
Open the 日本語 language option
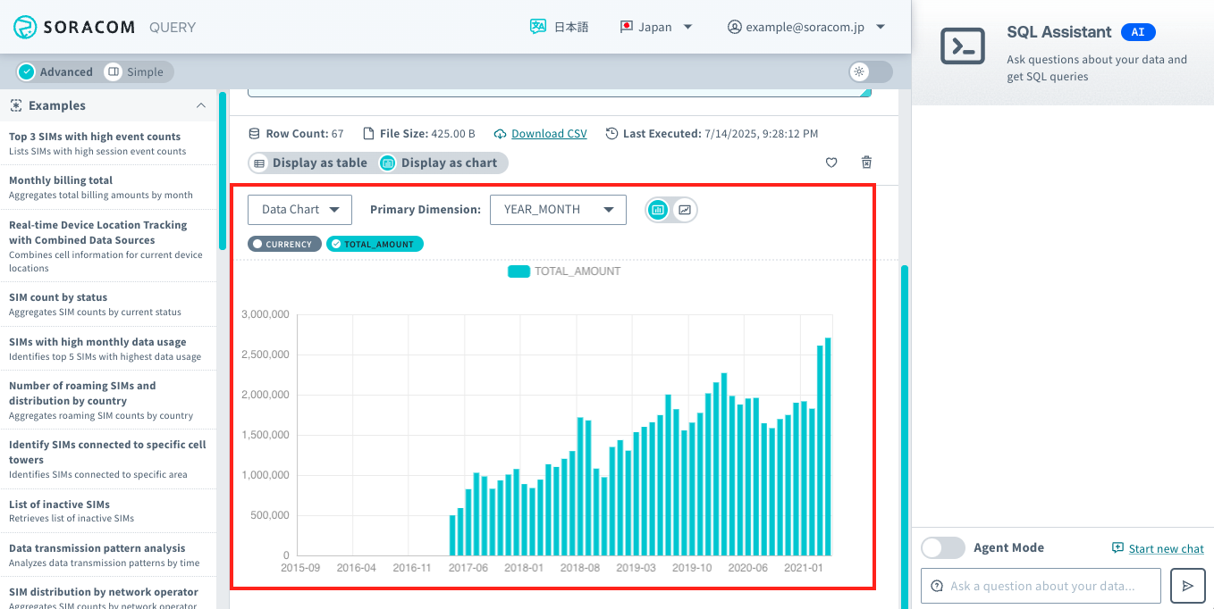561,27
